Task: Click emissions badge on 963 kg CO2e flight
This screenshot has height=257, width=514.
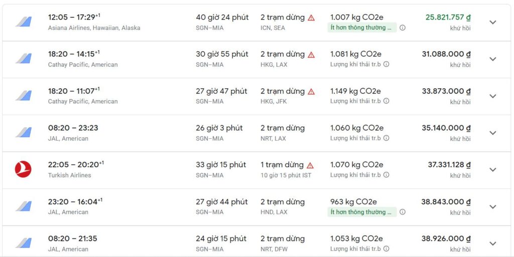Action: coord(362,212)
